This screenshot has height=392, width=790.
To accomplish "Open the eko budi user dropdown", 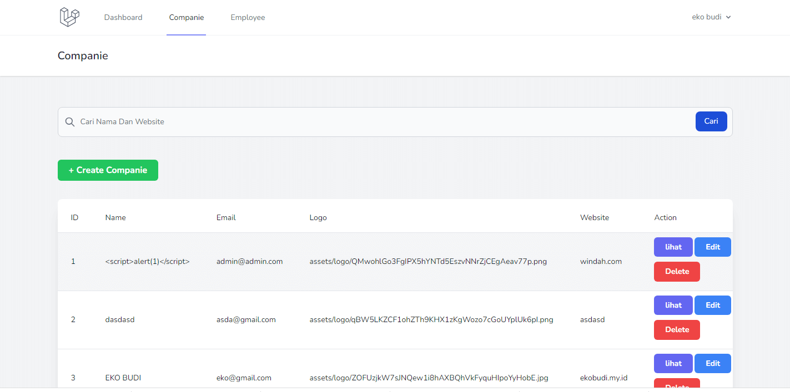I will [711, 17].
